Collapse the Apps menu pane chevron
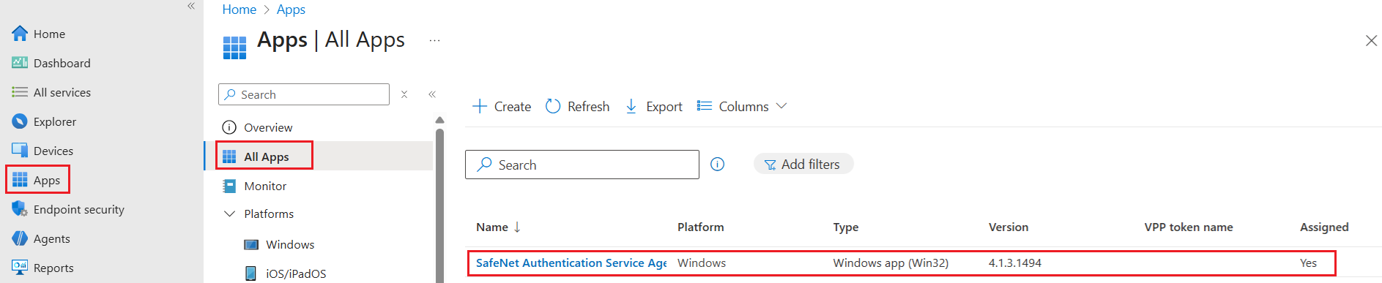Screen dimensions: 1382x283 (432, 94)
